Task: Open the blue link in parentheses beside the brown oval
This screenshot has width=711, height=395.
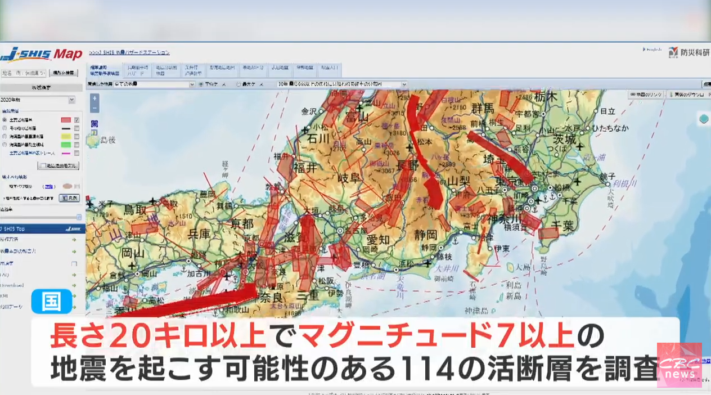Action: (49, 186)
